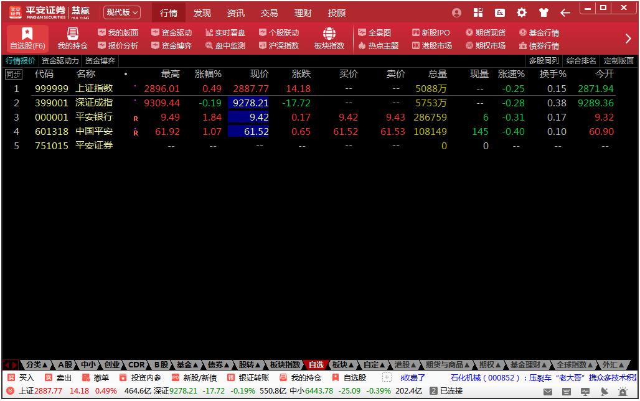Open 我的版面 layout

tap(118, 32)
